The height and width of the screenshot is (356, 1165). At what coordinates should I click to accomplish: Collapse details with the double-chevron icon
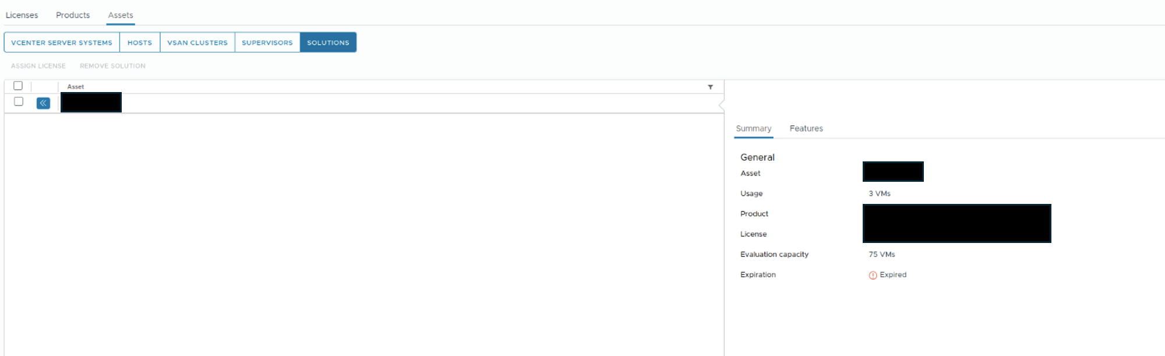[x=43, y=103]
